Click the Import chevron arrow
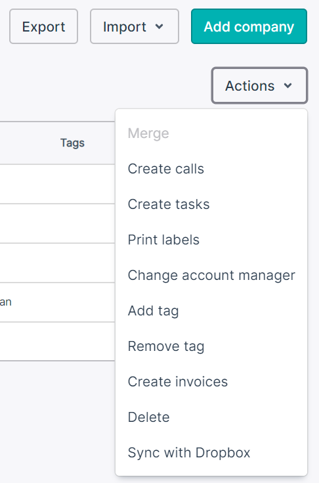 pos(159,26)
